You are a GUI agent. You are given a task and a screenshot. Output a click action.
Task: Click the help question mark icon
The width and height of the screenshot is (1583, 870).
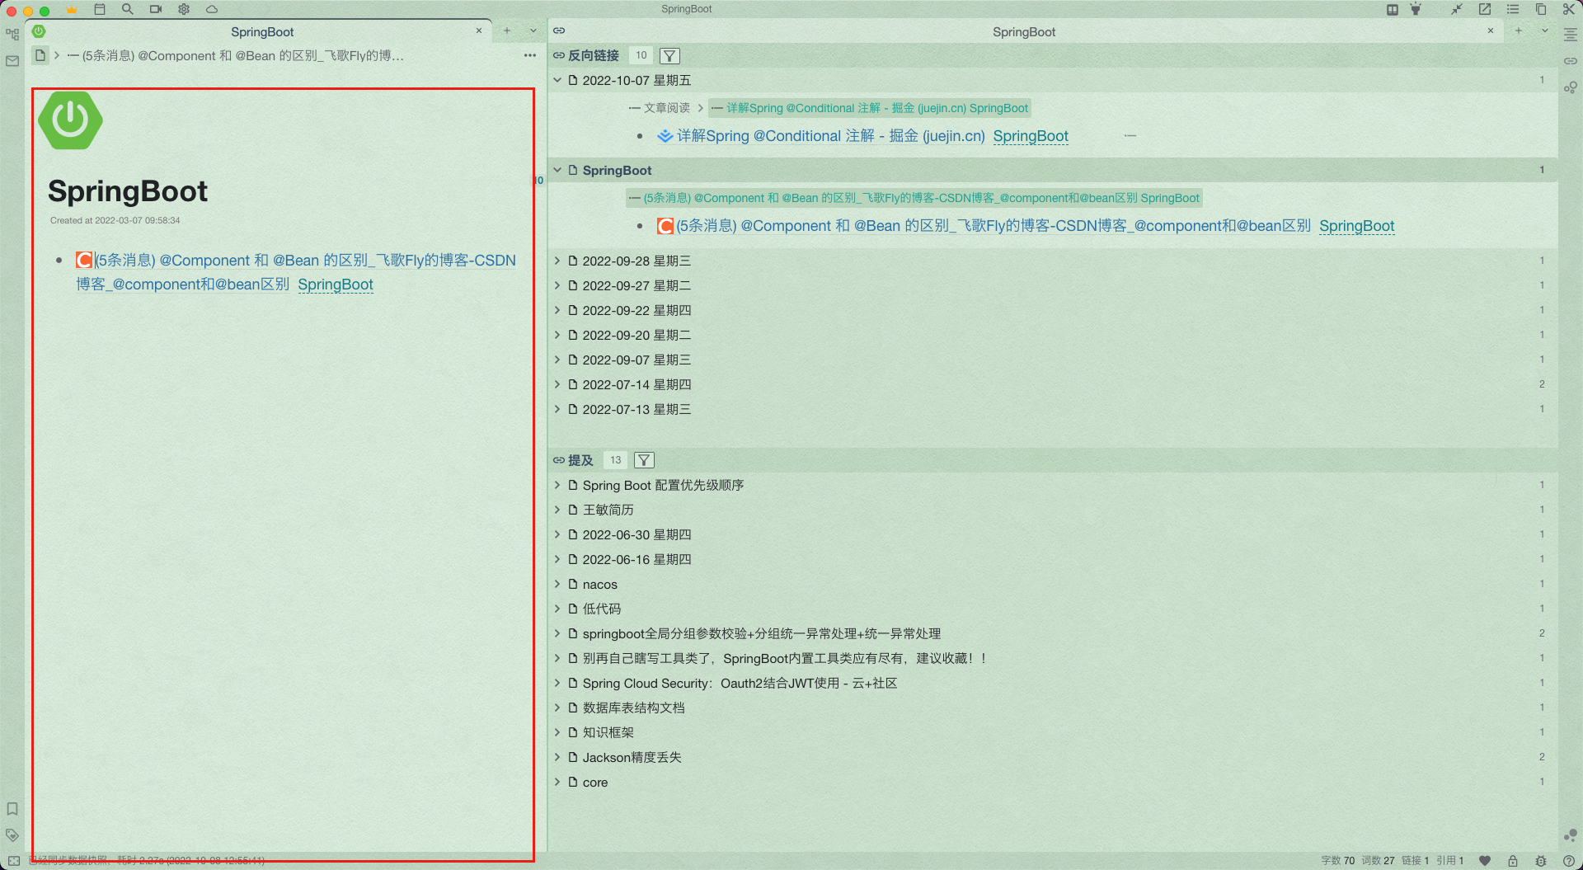(x=1568, y=860)
